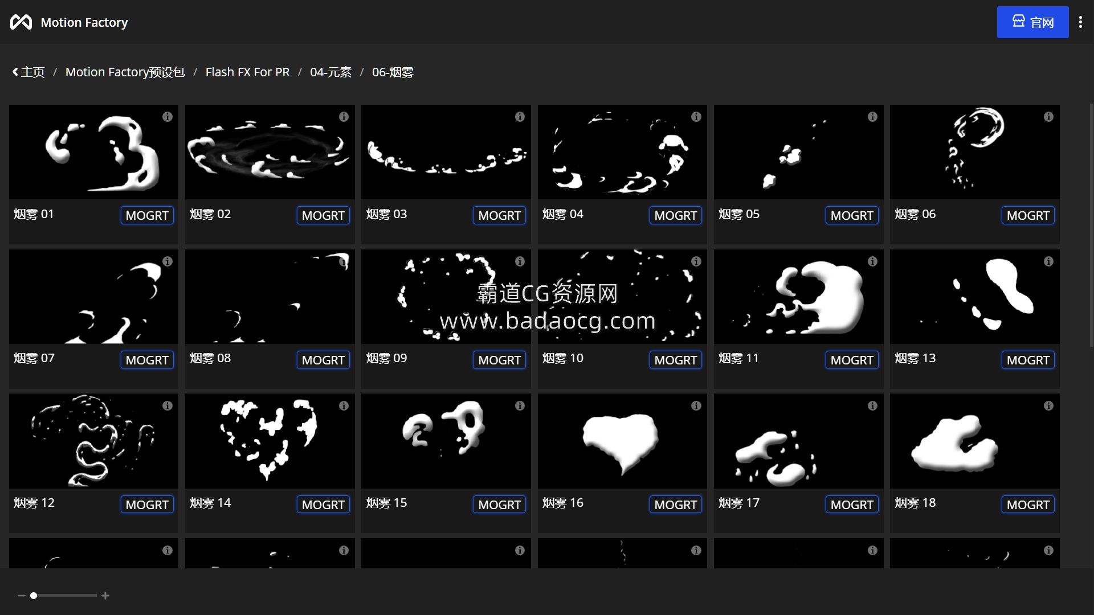Click MOGRT badge on 烟雾 08
1094x615 pixels.
(323, 360)
